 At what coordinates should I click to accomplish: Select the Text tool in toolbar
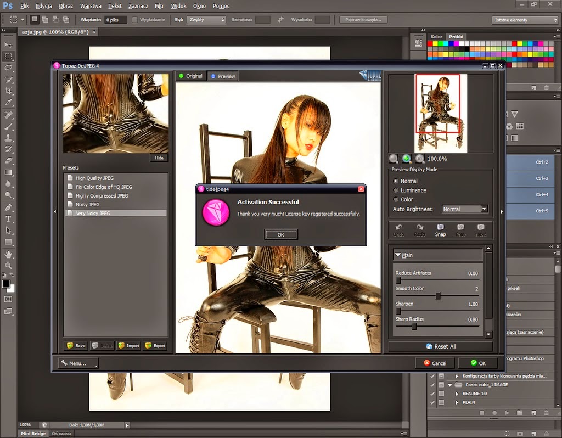click(8, 219)
